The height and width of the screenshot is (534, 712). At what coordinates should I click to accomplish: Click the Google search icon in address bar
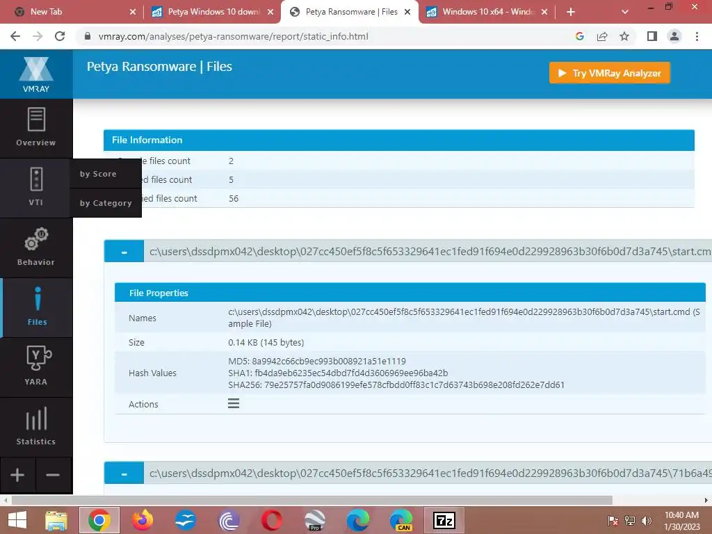coord(579,36)
